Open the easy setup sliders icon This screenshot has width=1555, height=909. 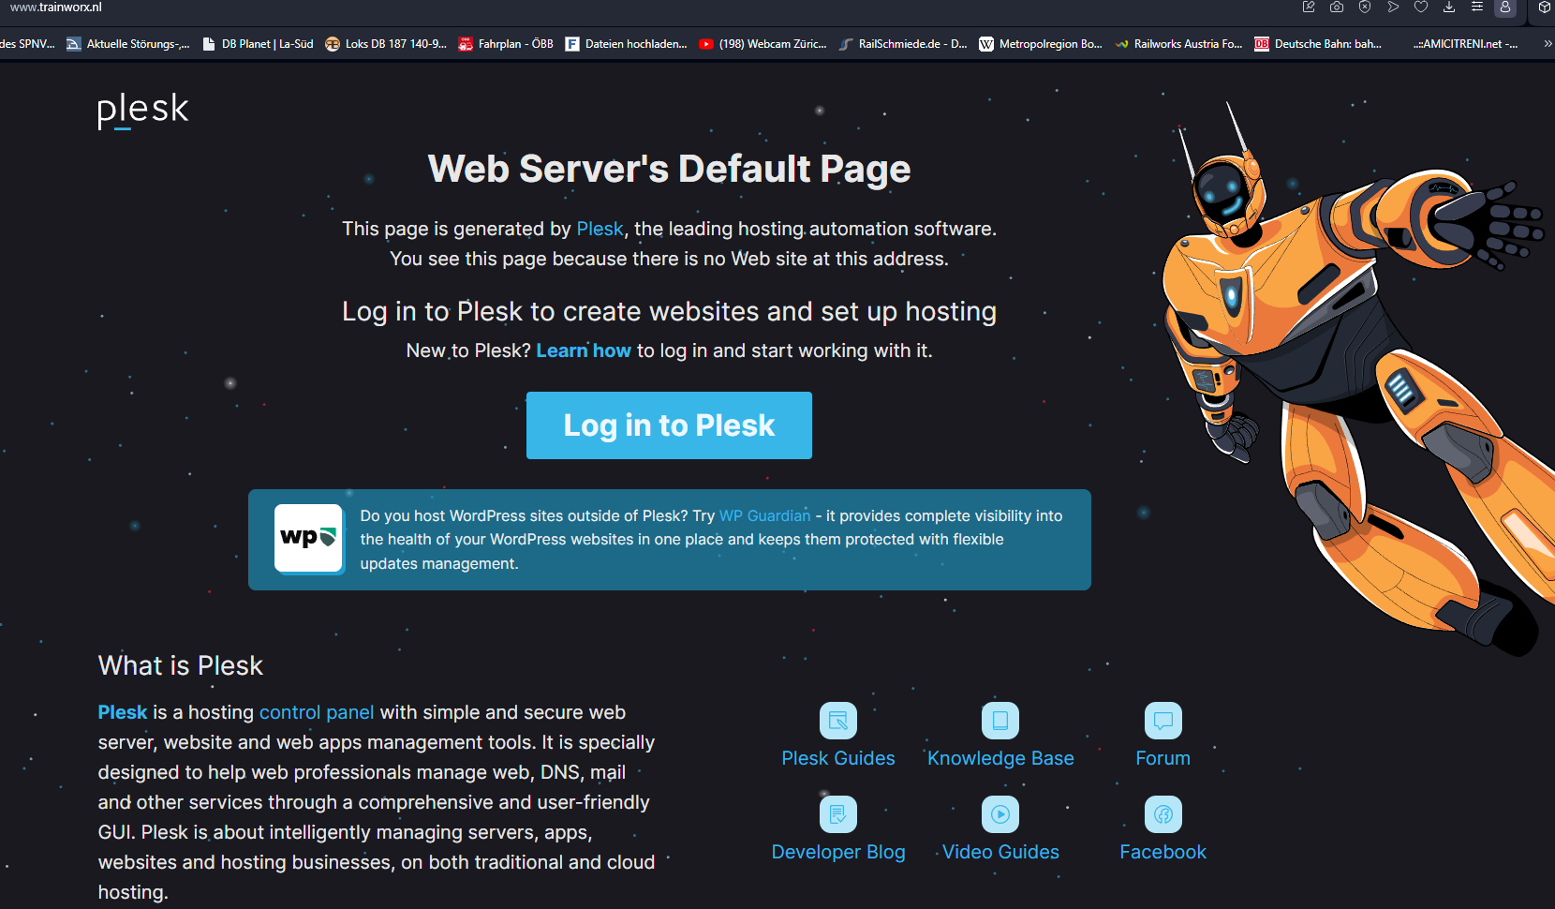tap(1477, 7)
